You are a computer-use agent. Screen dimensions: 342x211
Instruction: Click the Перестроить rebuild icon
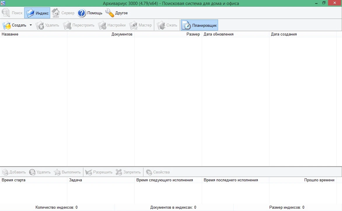[67, 25]
